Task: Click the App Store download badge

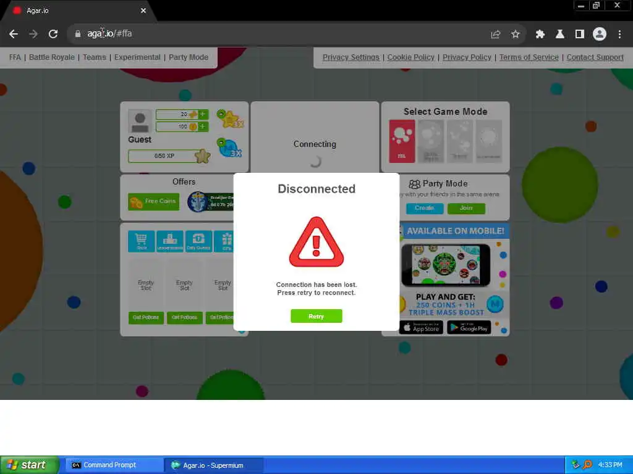Action: (x=421, y=327)
